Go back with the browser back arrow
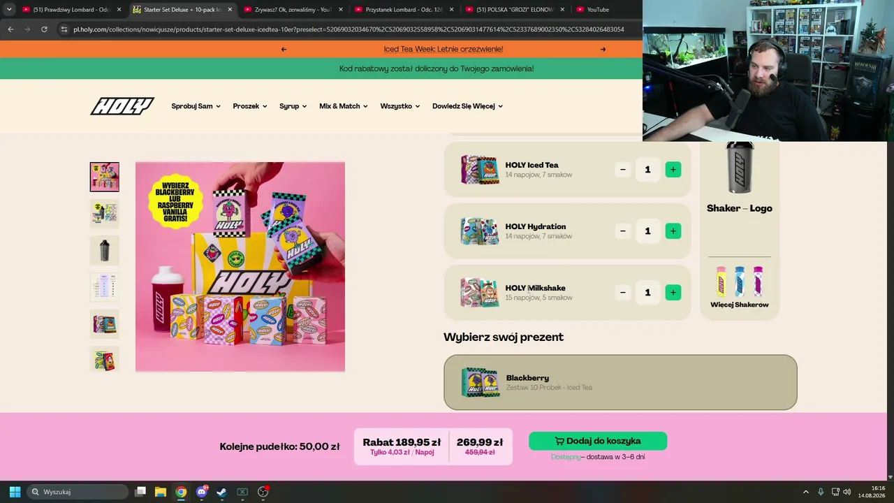 [10, 29]
